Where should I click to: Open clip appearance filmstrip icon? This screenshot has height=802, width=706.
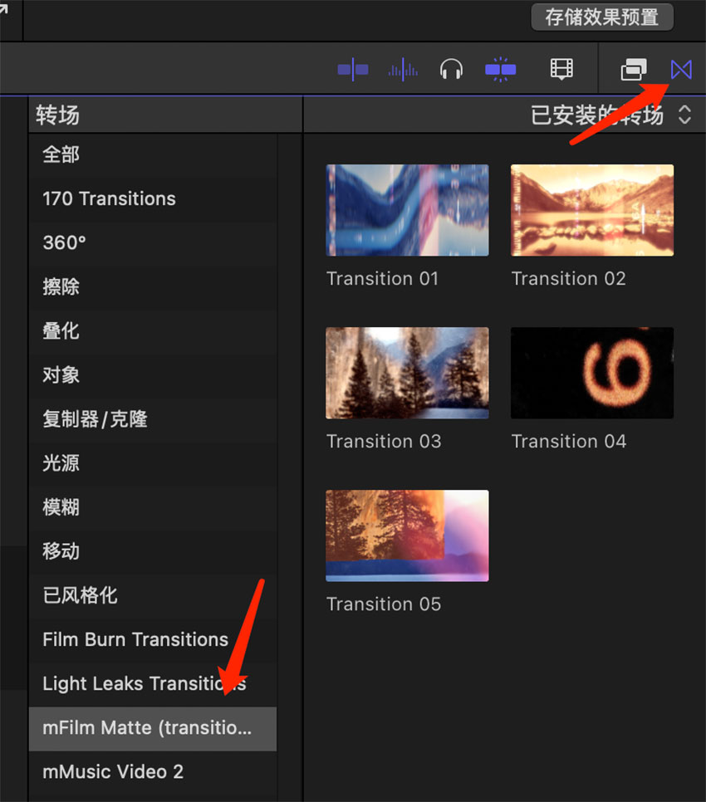pyautogui.click(x=561, y=69)
